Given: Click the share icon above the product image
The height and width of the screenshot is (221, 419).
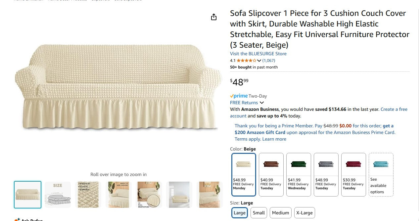Looking at the screenshot, I should pos(214,17).
